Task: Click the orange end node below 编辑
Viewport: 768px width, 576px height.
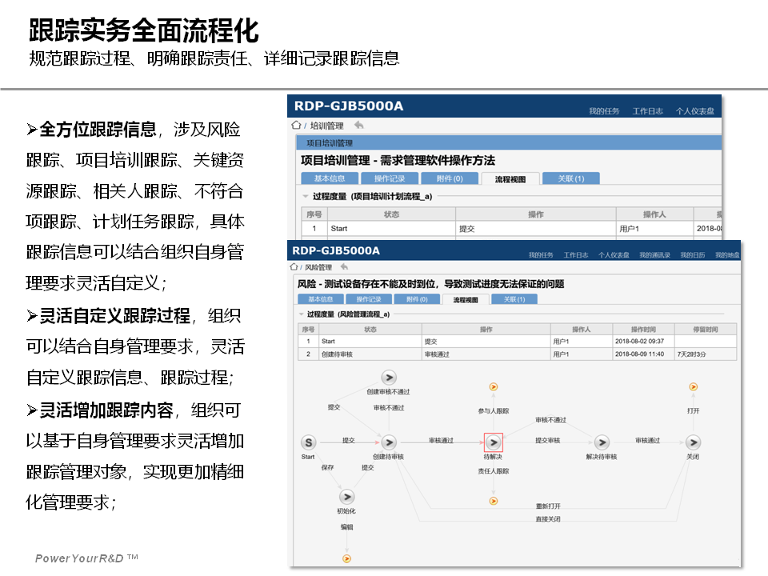Action: coord(346,559)
